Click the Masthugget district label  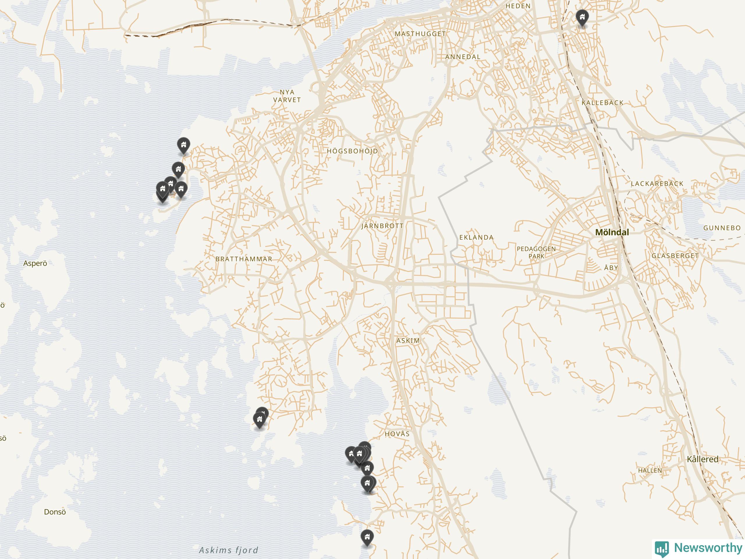pyautogui.click(x=420, y=34)
